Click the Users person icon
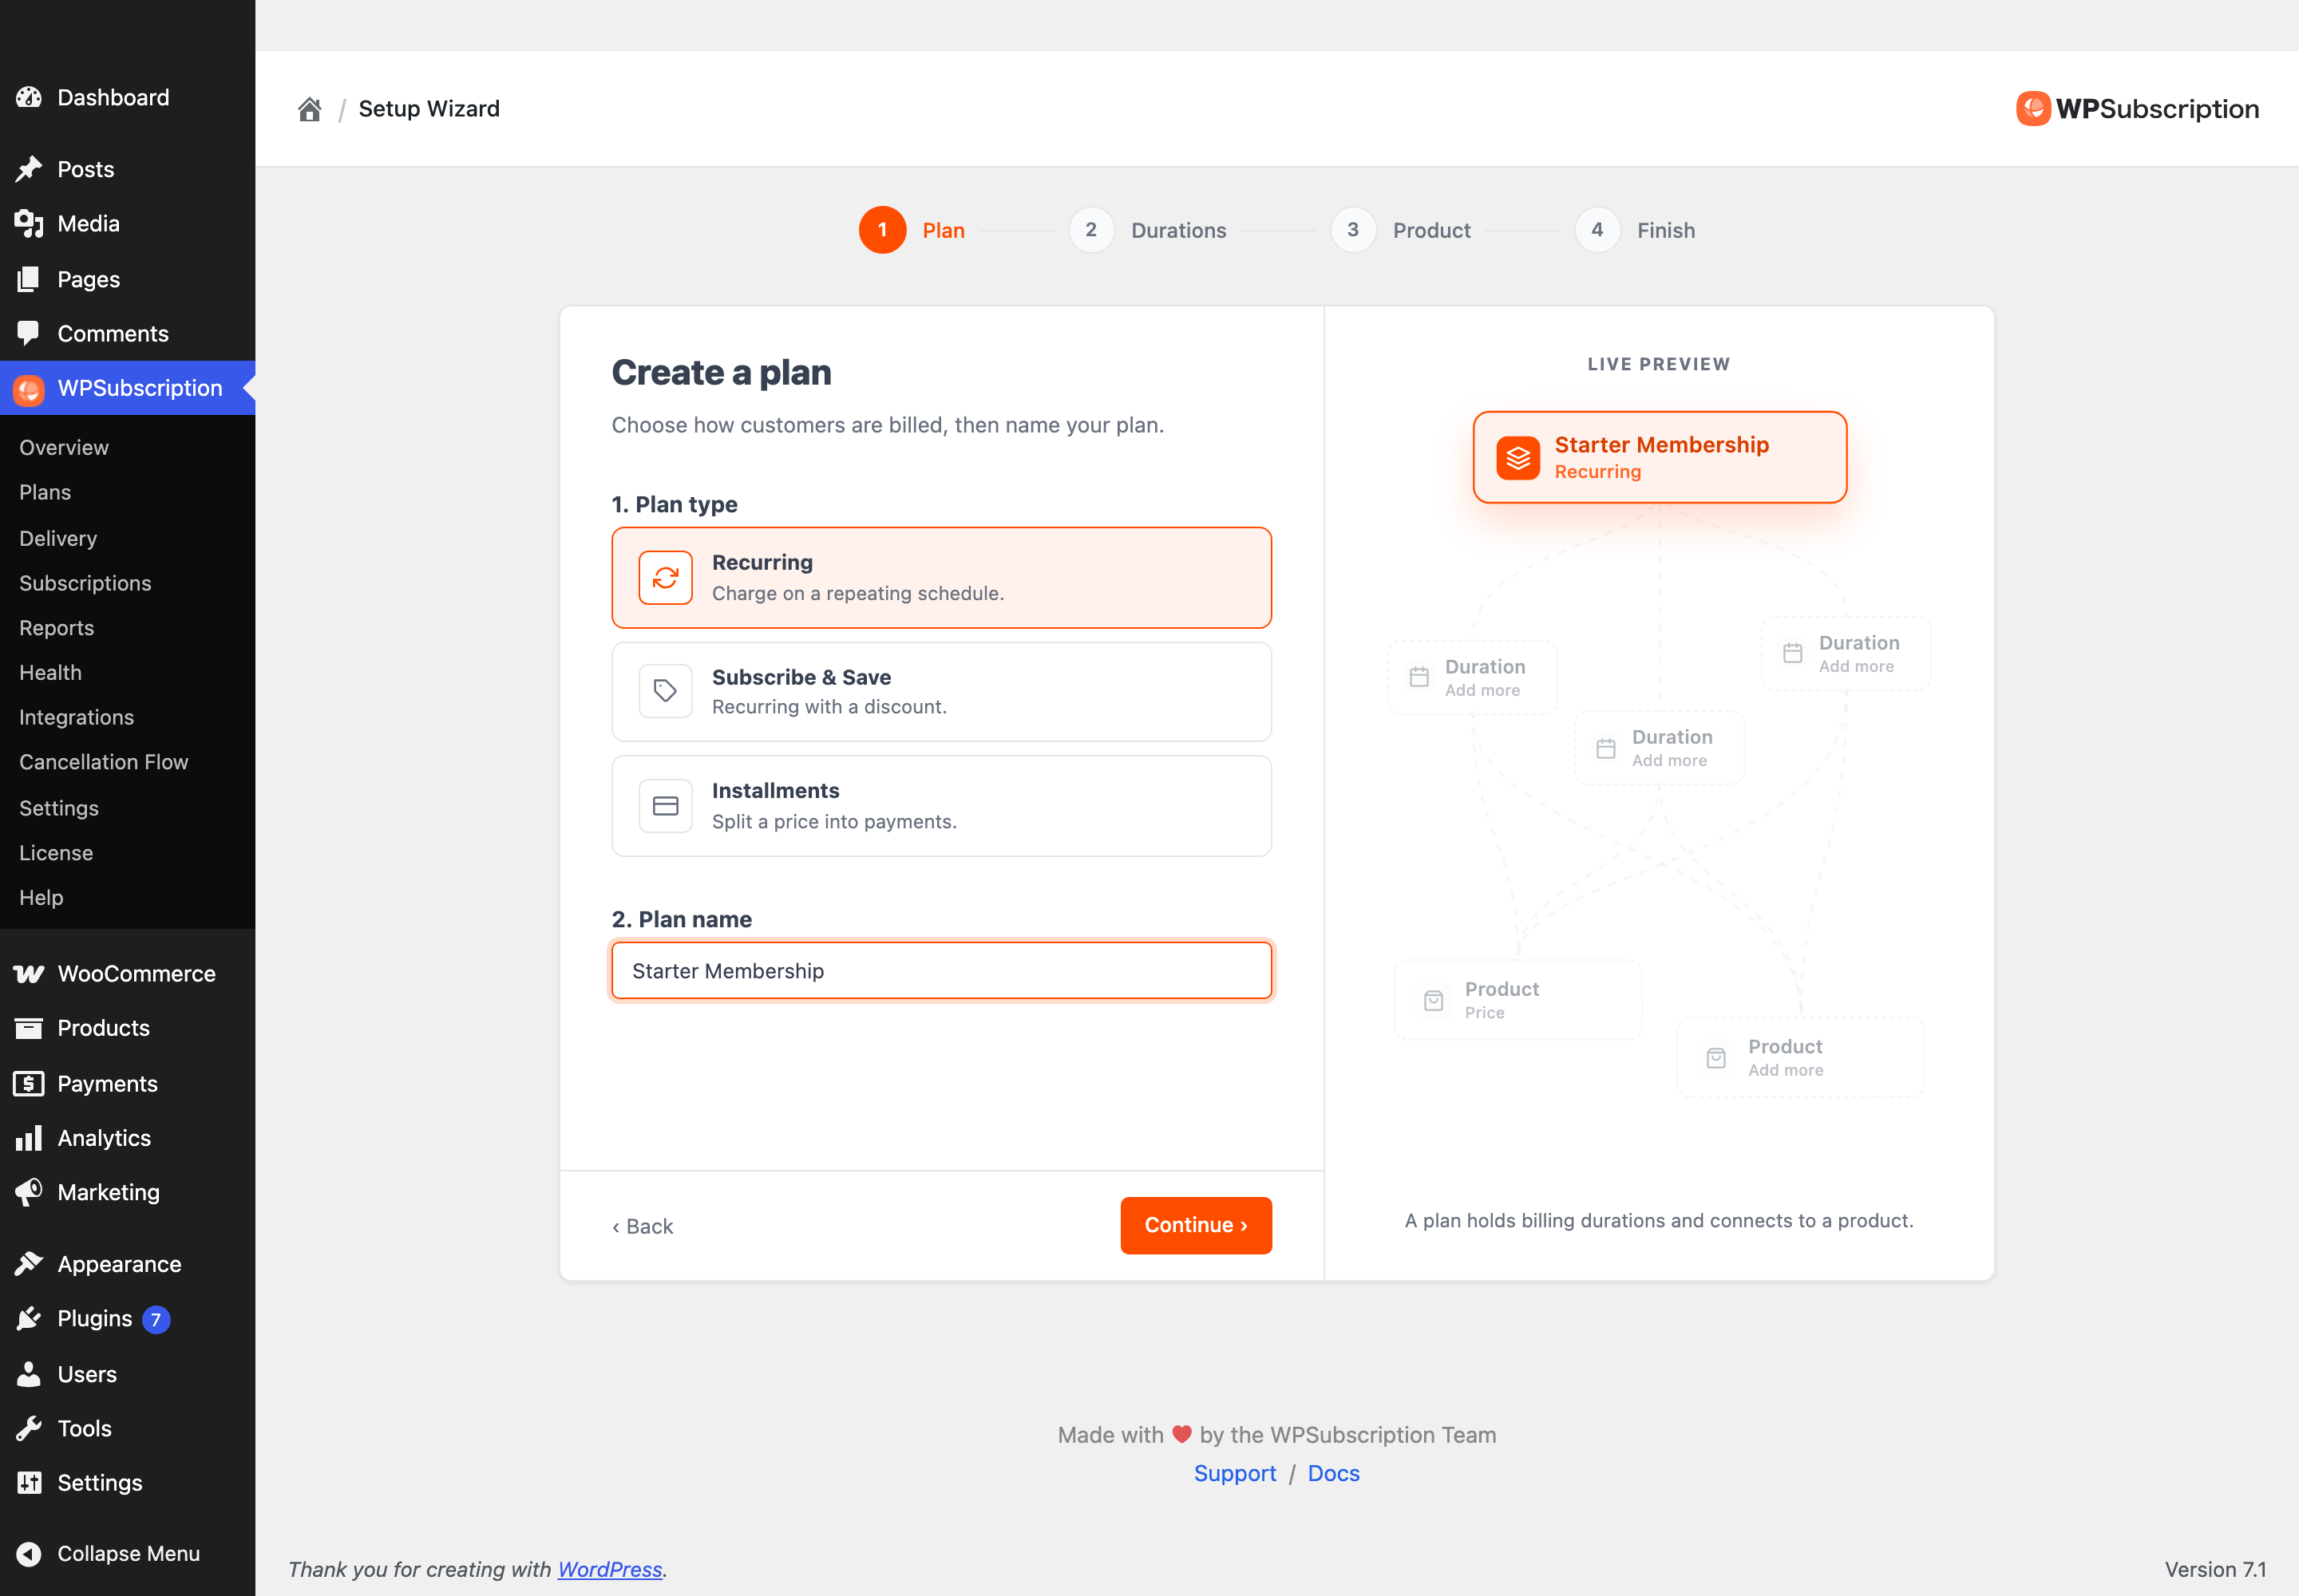Screen dimensions: 2299x1596 pyautogui.click(x=29, y=1374)
